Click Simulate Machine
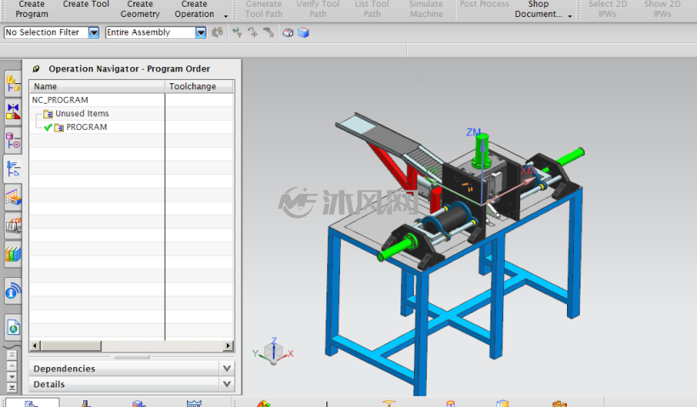The height and width of the screenshot is (407, 697). [x=427, y=8]
